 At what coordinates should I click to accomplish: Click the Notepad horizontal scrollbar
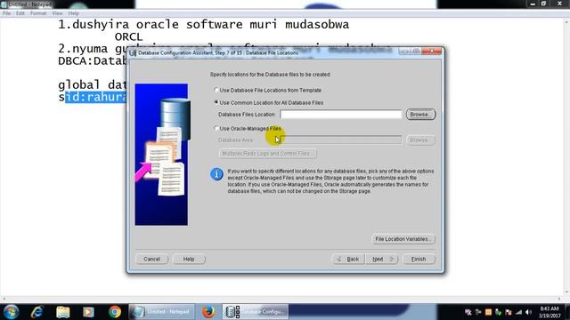point(281,300)
